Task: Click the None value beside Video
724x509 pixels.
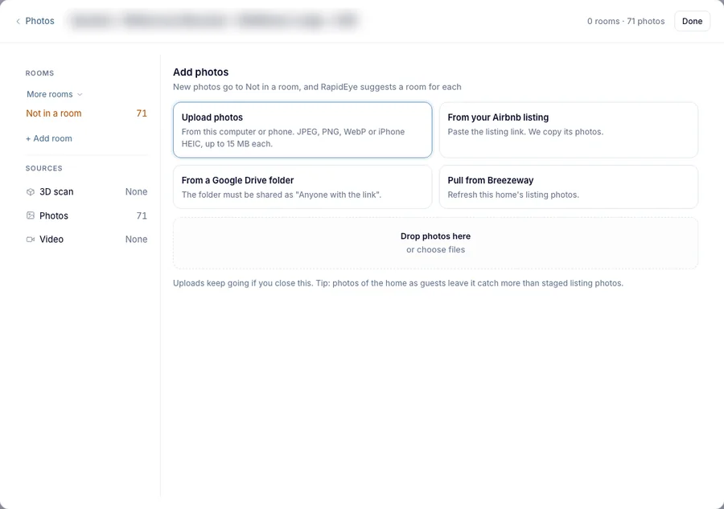Action: click(136, 240)
